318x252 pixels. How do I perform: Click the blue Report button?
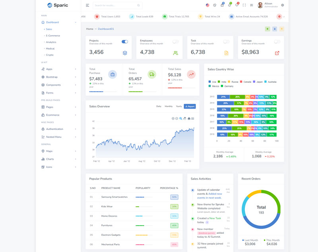point(190,106)
